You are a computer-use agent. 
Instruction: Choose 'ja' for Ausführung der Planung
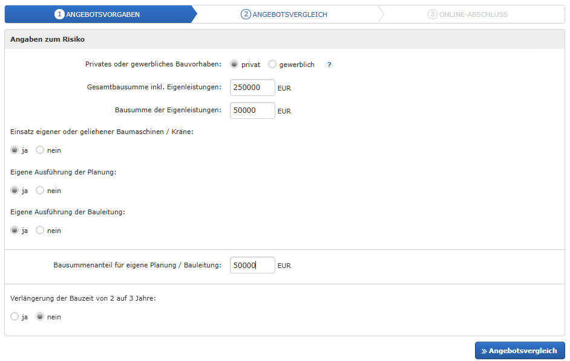[x=15, y=190]
